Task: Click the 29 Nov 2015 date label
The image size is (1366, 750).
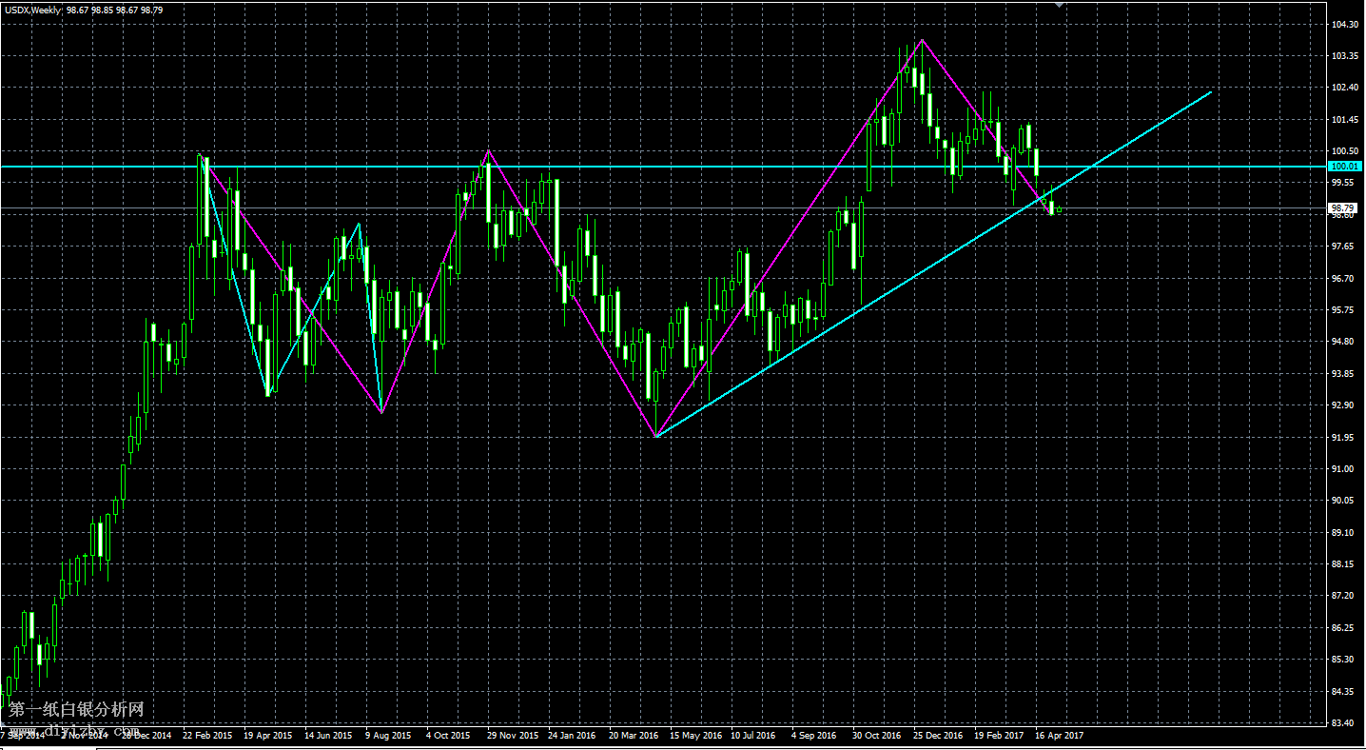Action: coord(512,736)
